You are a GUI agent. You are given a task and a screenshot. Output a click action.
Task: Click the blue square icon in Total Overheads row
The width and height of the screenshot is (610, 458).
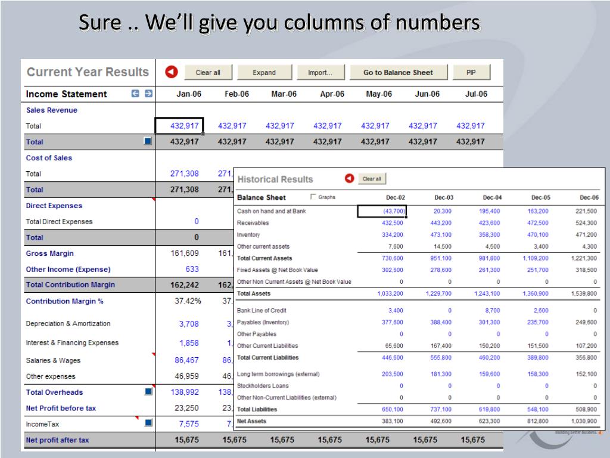pyautogui.click(x=148, y=391)
